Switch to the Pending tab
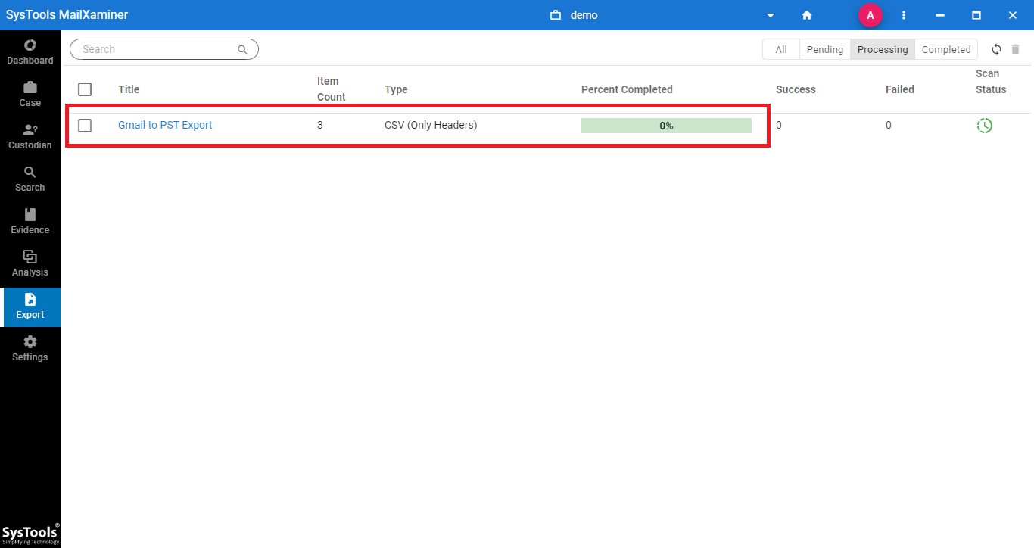Viewport: 1034px width, 548px height. [825, 49]
